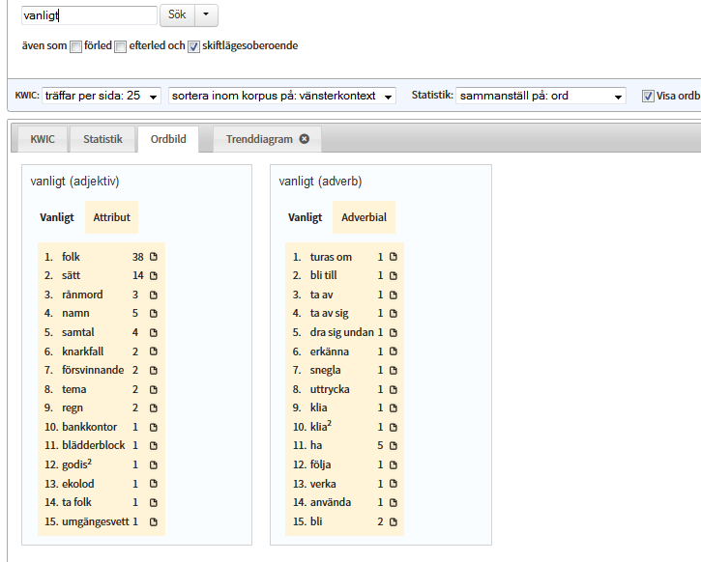Open example sentences icon for följa
The height and width of the screenshot is (562, 701).
pos(394,464)
